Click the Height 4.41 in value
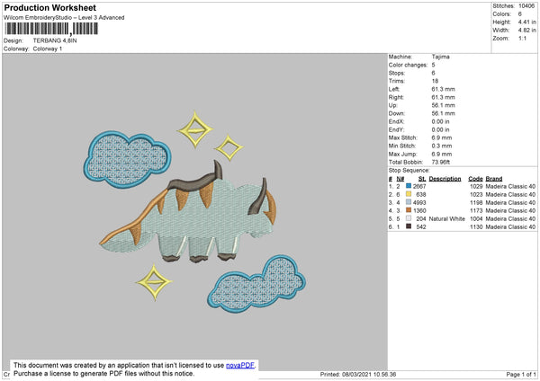The height and width of the screenshot is (381, 540). (x=527, y=22)
